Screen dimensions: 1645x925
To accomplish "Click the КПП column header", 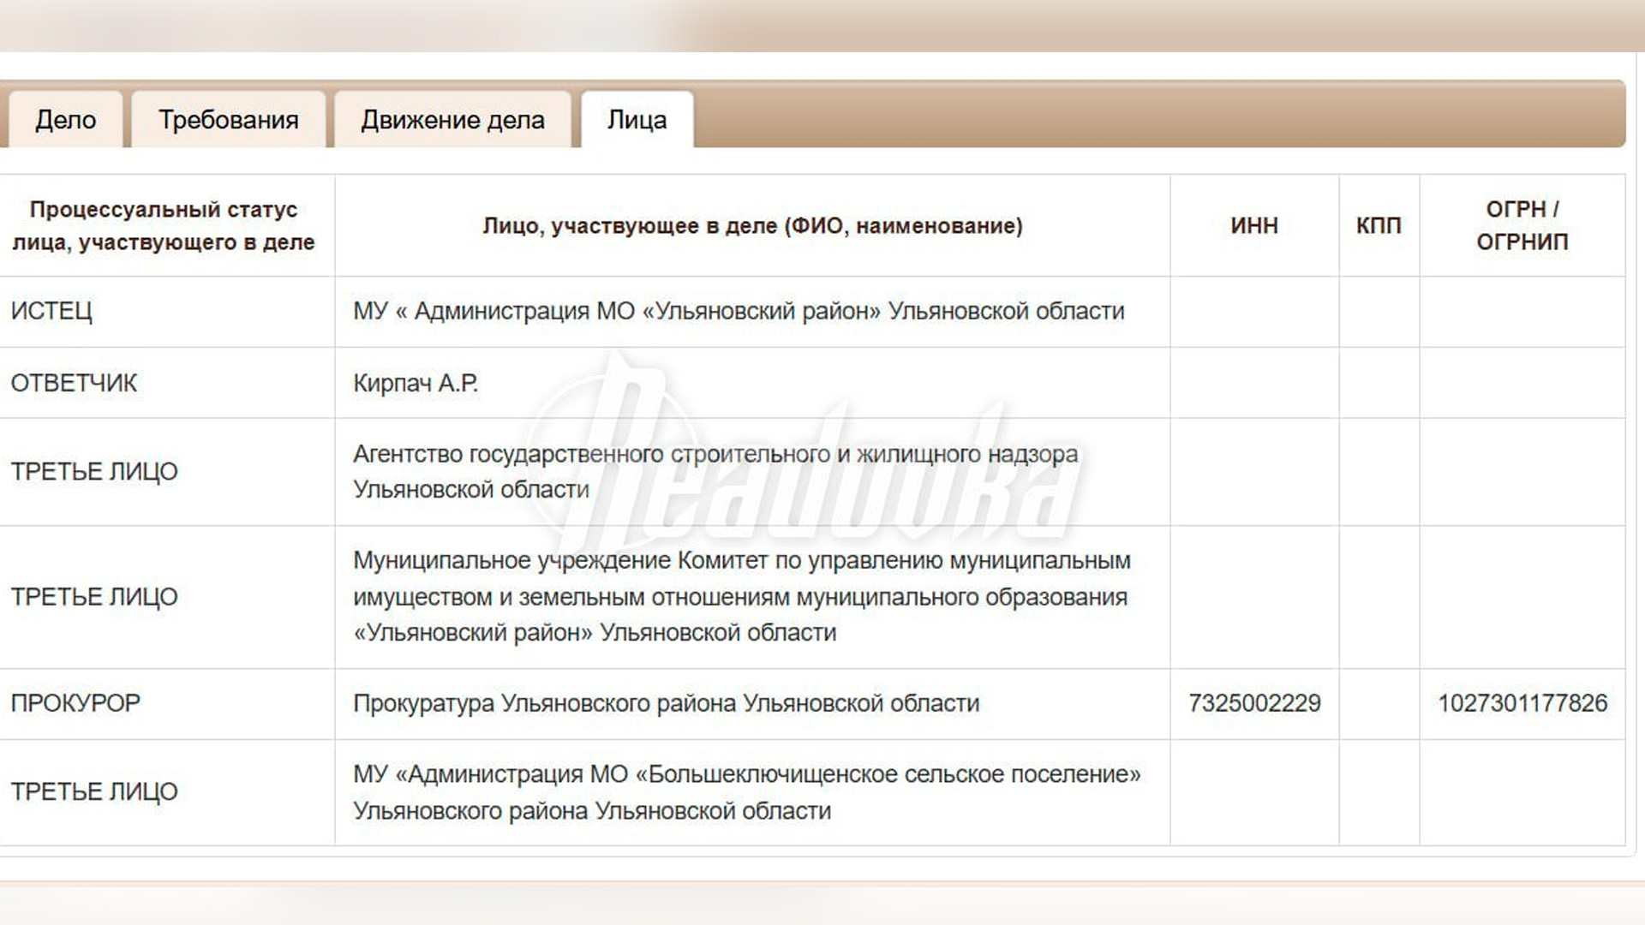I will tap(1379, 226).
